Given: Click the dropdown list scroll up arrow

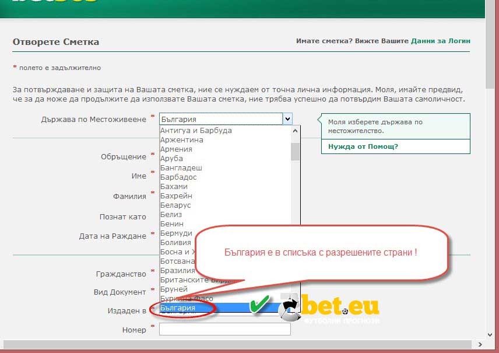Looking at the screenshot, I should 296,131.
